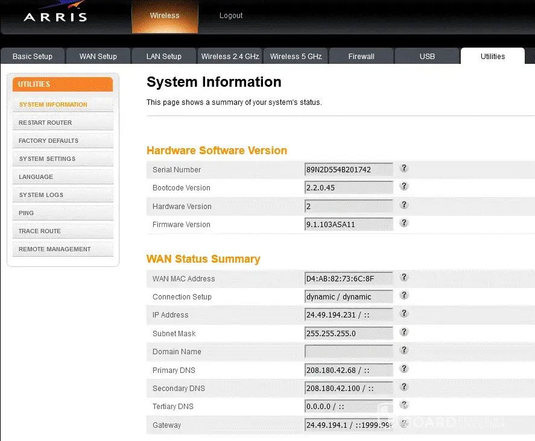Click help icon next to Primary DNS
535x441 pixels.
(x=404, y=369)
